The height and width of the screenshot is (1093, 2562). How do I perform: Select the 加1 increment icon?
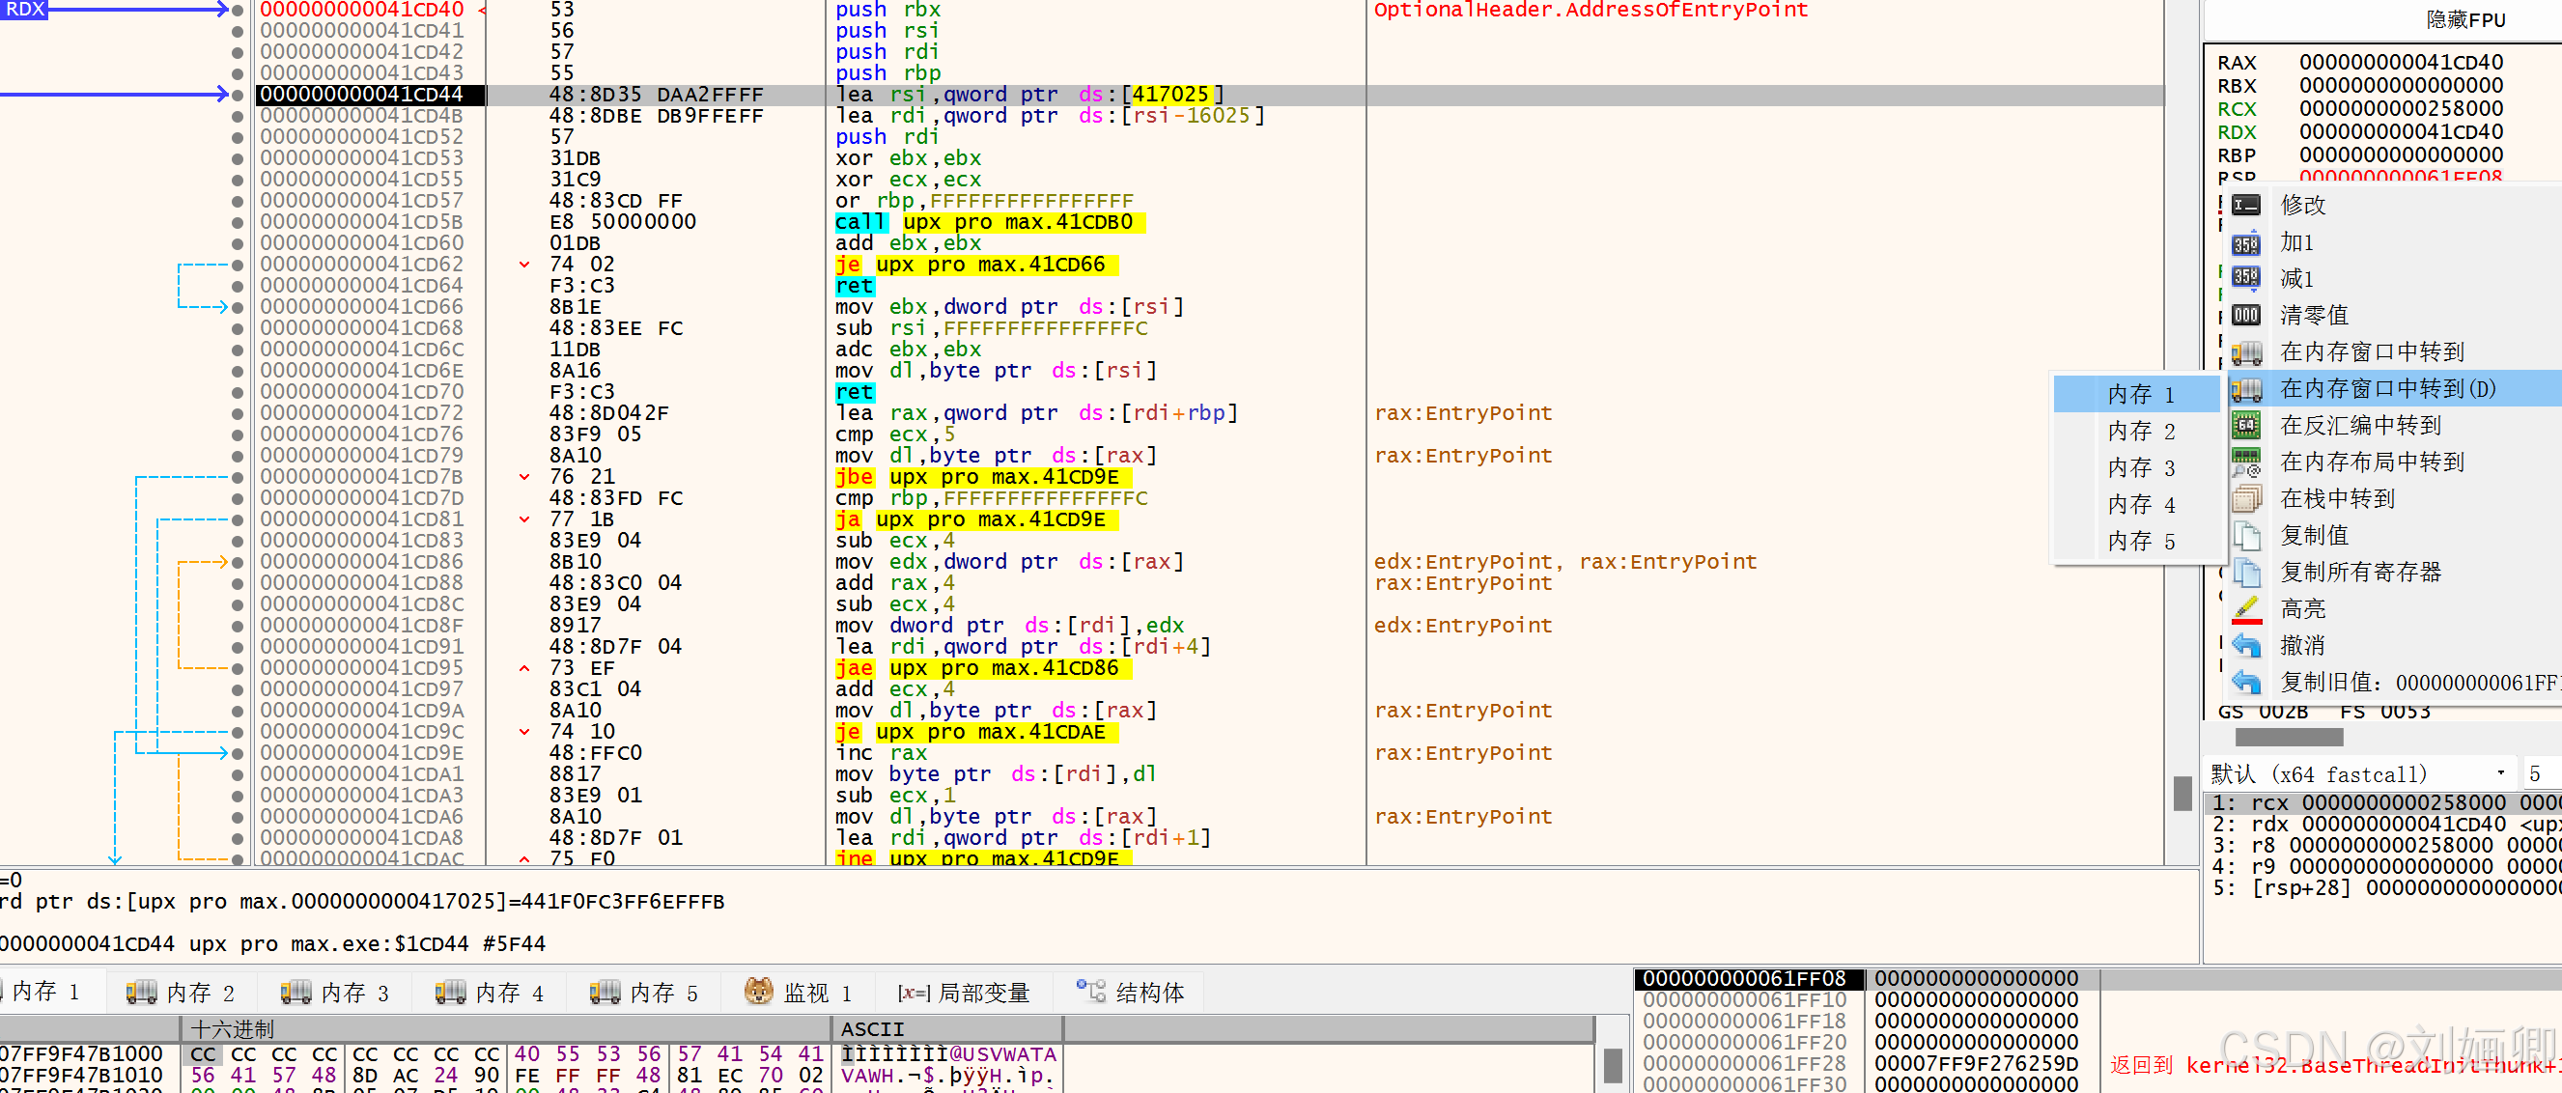[x=2245, y=241]
